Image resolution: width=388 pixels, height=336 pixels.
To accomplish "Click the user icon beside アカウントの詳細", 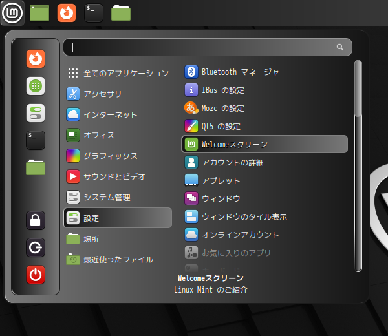I will [191, 162].
